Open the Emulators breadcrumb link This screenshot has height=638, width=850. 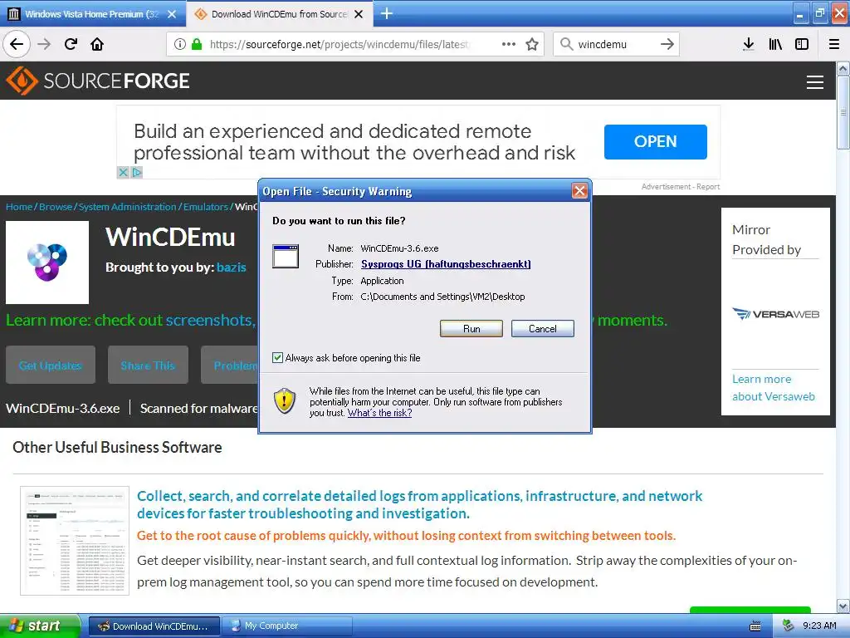click(x=206, y=207)
